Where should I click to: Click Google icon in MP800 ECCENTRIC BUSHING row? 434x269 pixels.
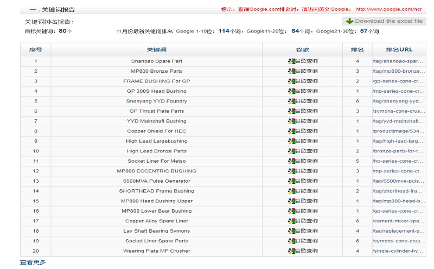pos(291,171)
